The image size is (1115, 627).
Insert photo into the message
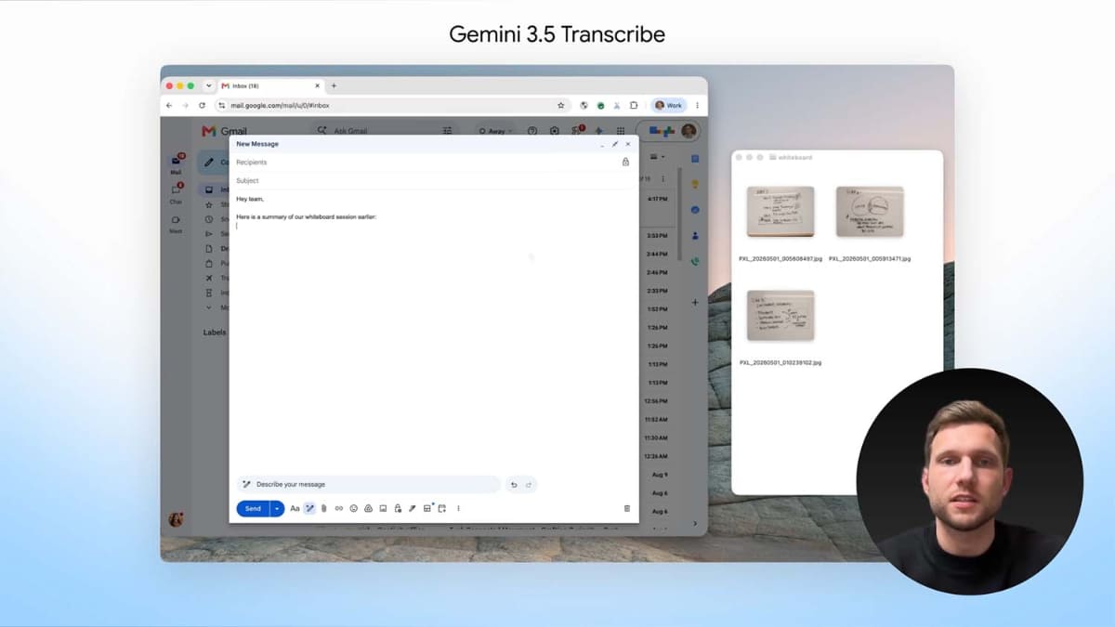[x=383, y=508]
